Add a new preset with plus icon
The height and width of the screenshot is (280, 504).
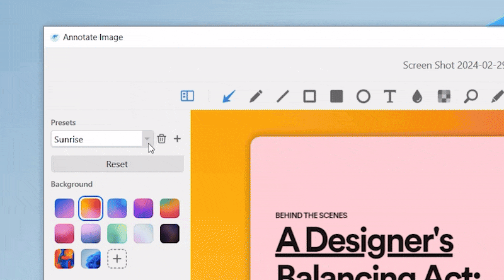pos(177,139)
